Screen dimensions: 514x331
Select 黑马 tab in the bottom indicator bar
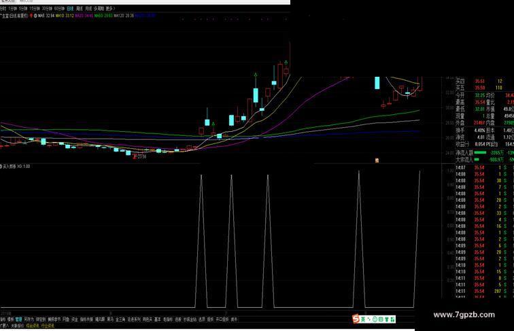tap(110, 319)
